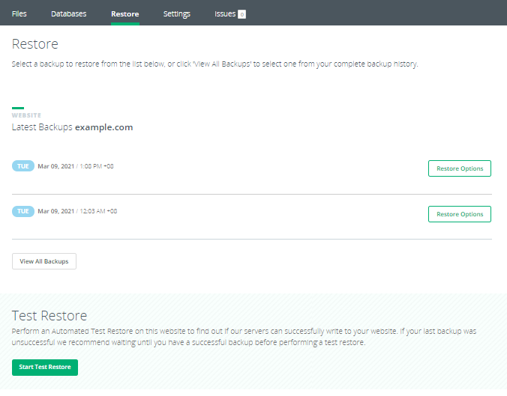Click the WEBSITE label above Latest Backups
Image resolution: width=507 pixels, height=396 pixels.
coord(26,115)
